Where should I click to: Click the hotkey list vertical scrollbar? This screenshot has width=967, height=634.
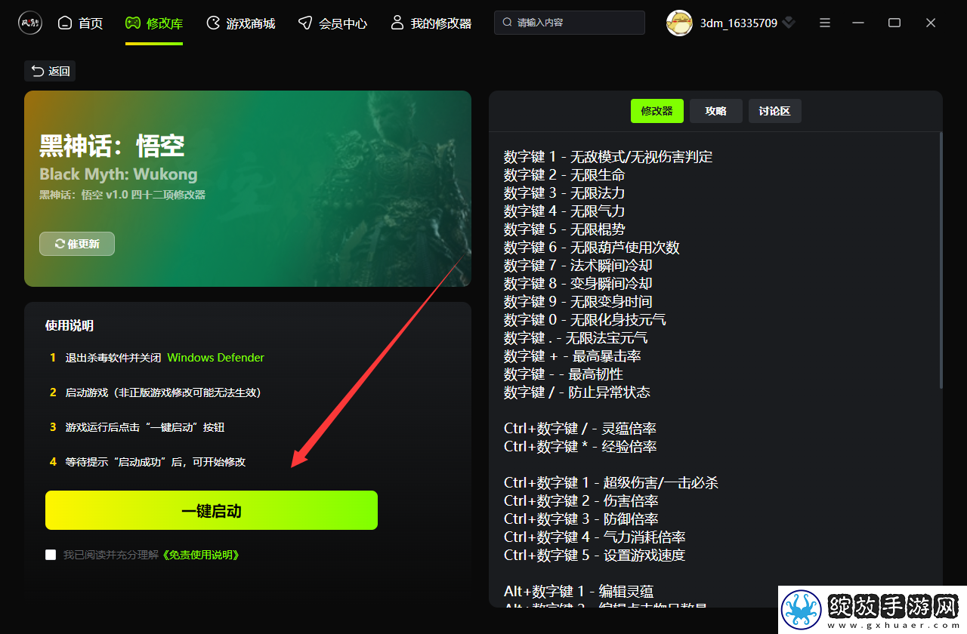(941, 260)
